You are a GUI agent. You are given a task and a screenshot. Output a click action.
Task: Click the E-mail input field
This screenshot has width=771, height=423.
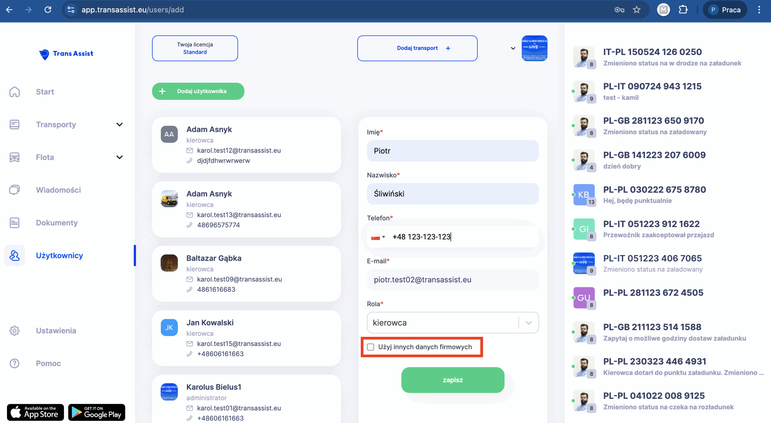452,280
